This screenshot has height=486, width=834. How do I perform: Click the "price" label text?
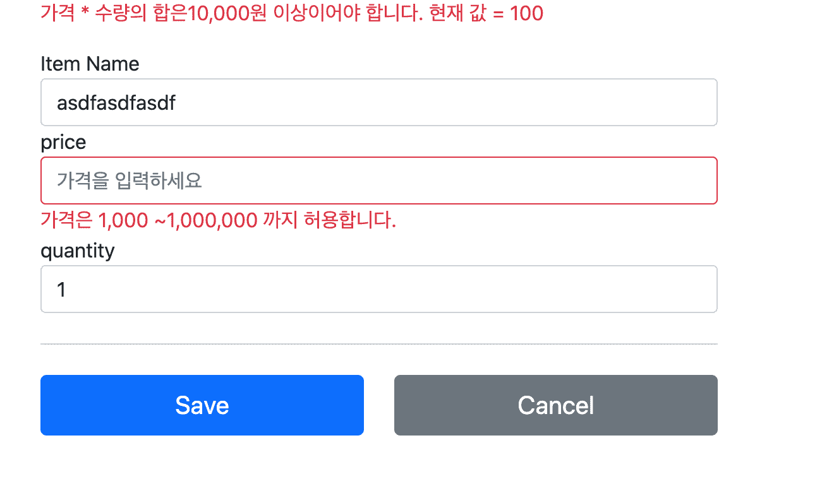coord(63,143)
